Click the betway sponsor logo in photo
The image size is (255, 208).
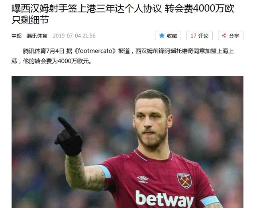(165, 198)
